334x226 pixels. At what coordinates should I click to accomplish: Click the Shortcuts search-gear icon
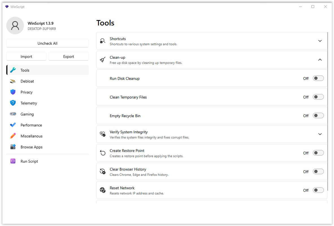103,41
